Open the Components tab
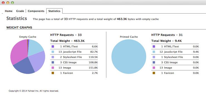The width and height of the screenshot is (206, 102). (36, 11)
